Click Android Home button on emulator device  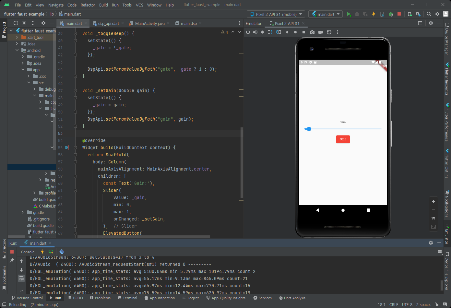click(343, 210)
